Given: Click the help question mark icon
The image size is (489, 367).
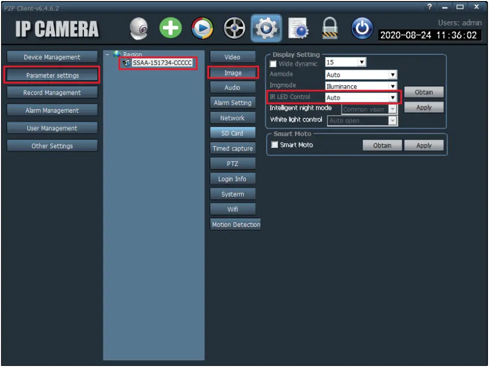Looking at the screenshot, I should (x=429, y=7).
